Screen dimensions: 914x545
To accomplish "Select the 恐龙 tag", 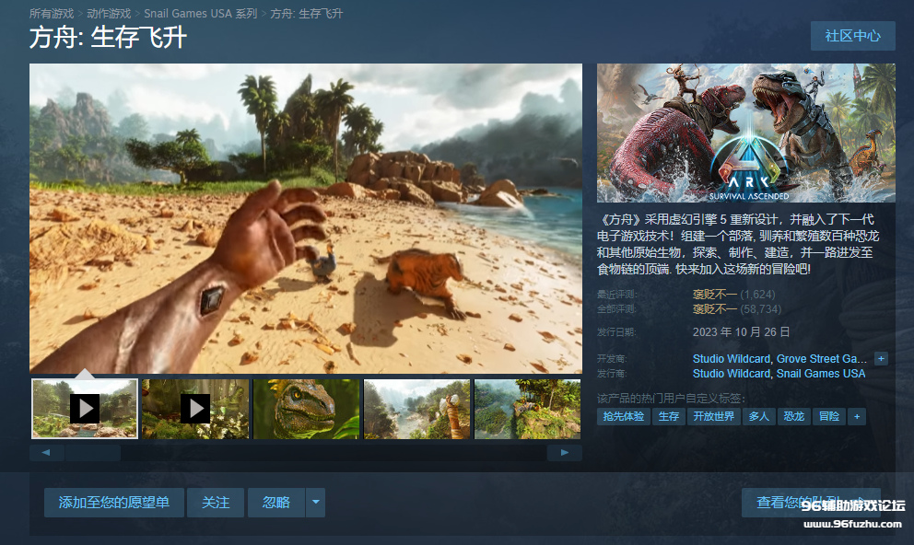I will click(x=793, y=416).
